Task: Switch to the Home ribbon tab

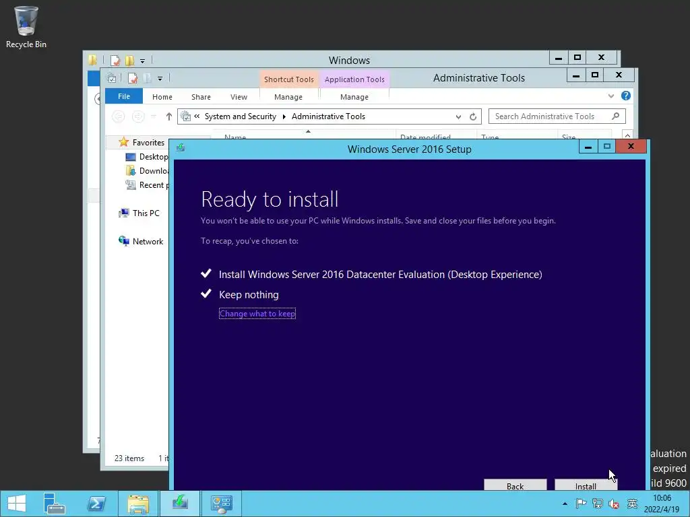Action: (162, 97)
